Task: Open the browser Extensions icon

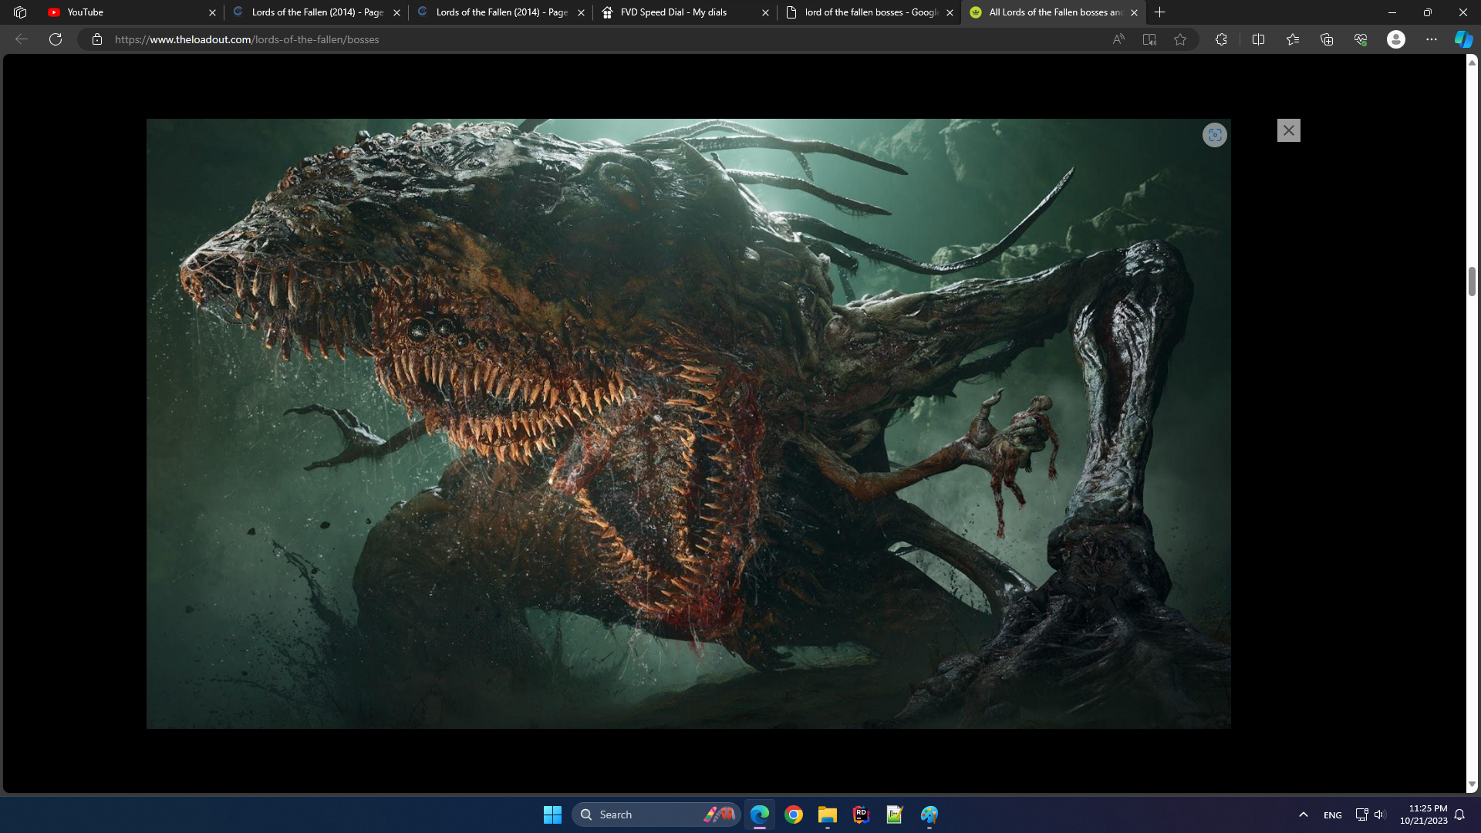Action: 1221,39
